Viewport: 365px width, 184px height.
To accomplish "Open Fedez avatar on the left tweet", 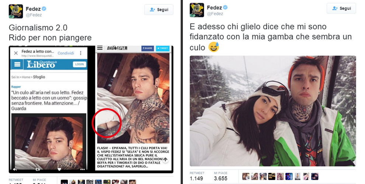I will click(x=16, y=11).
